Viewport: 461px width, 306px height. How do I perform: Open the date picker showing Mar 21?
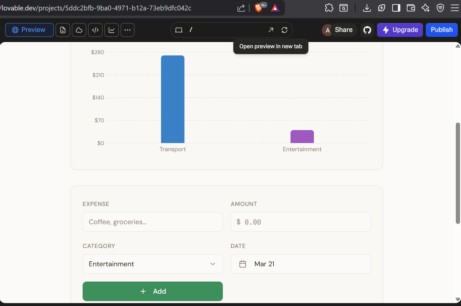[x=300, y=264]
